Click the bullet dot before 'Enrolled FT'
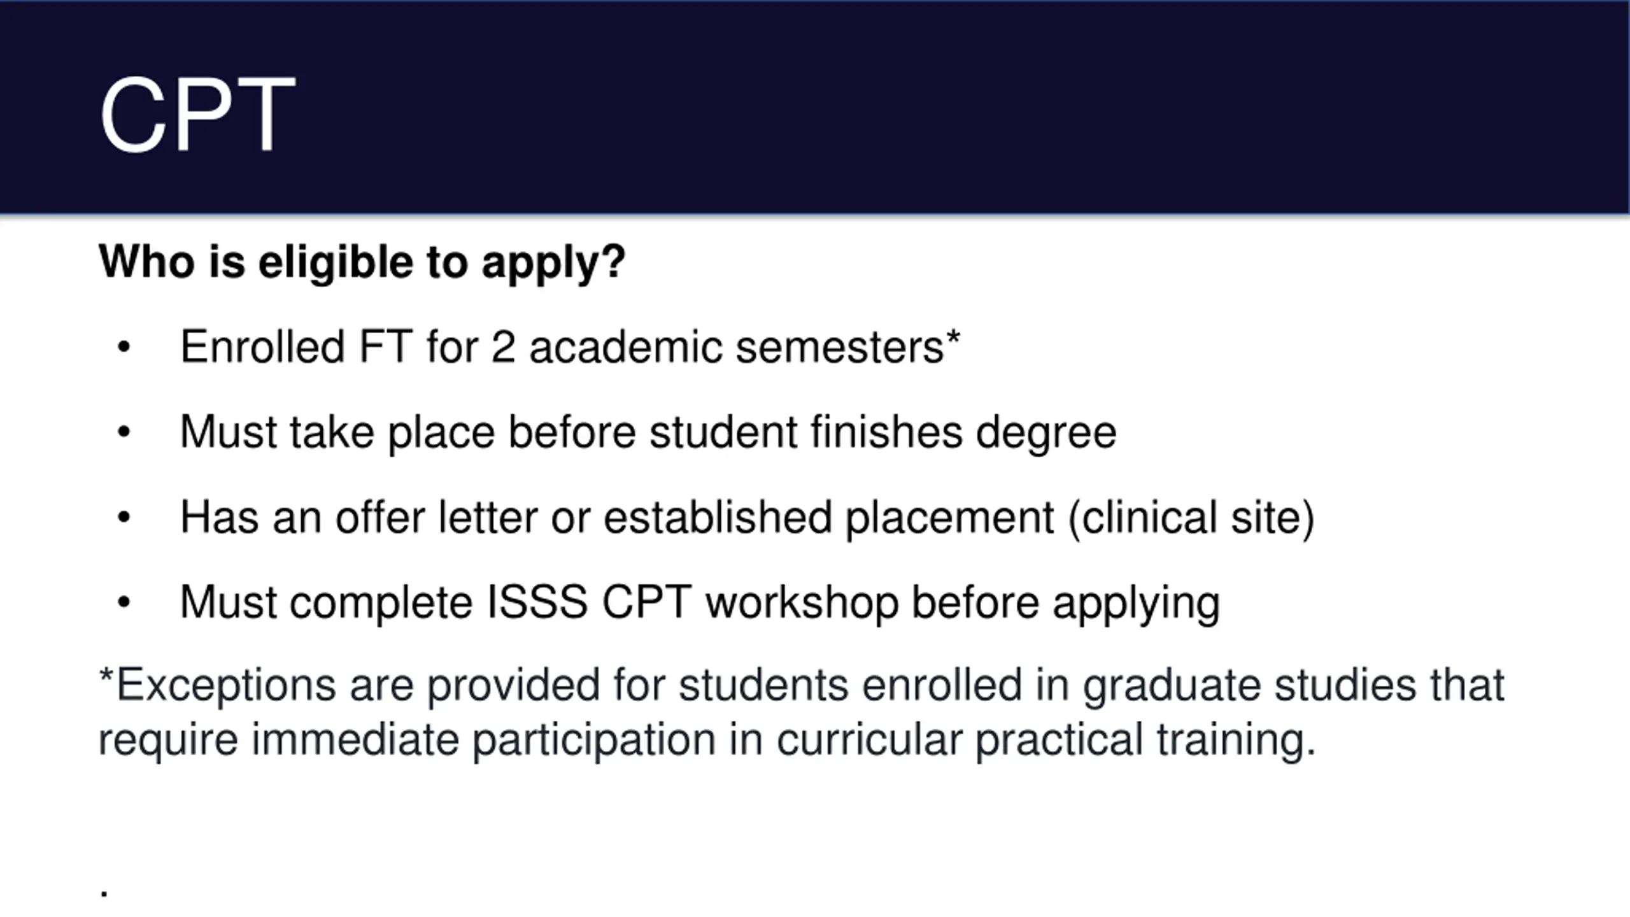Viewport: 1630px width, 917px height. (124, 348)
